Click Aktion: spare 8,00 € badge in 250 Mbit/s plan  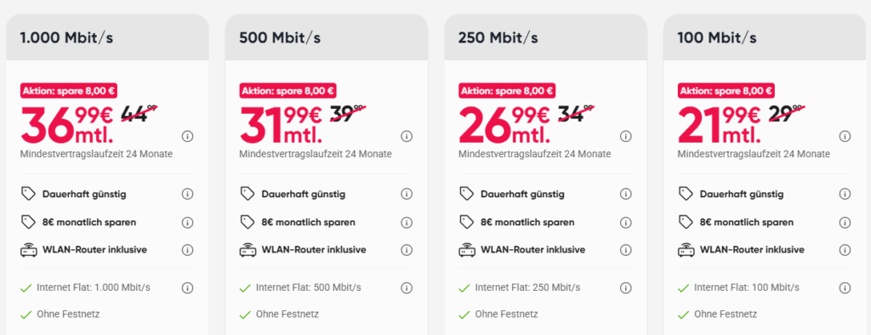(x=507, y=91)
